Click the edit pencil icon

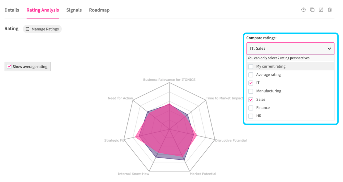(321, 10)
